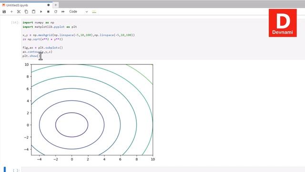305x172 pixels.
Task: Paste cell from clipboard
Action: click(x=34, y=11)
